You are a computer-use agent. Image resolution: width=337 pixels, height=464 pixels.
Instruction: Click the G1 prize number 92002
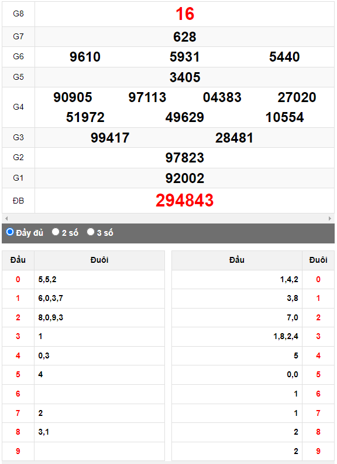tap(184, 178)
